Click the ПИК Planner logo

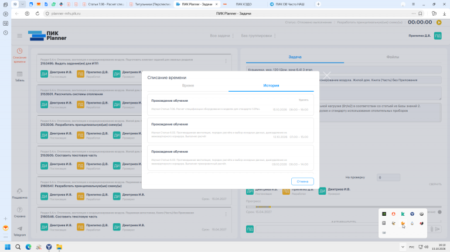(47, 36)
